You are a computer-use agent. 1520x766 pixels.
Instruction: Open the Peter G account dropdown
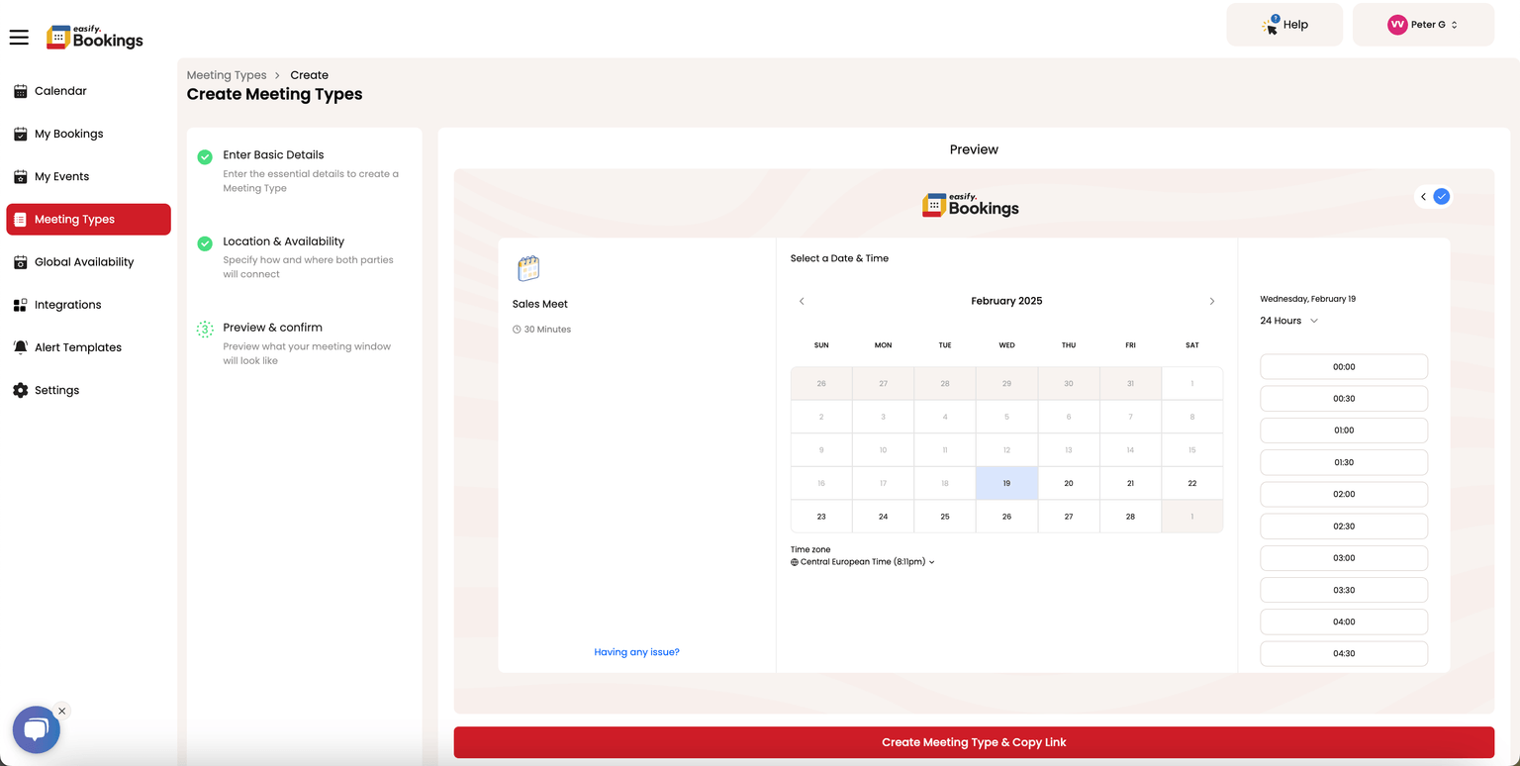pos(1423,25)
